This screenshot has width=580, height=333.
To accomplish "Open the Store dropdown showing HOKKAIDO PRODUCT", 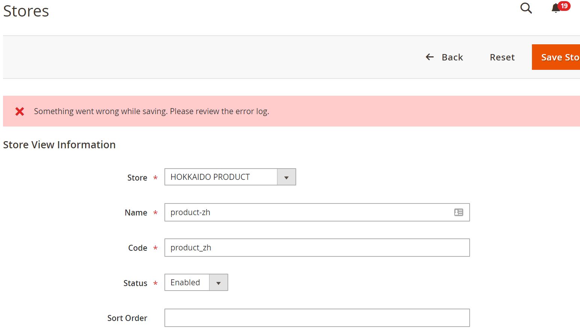I will (x=221, y=177).
